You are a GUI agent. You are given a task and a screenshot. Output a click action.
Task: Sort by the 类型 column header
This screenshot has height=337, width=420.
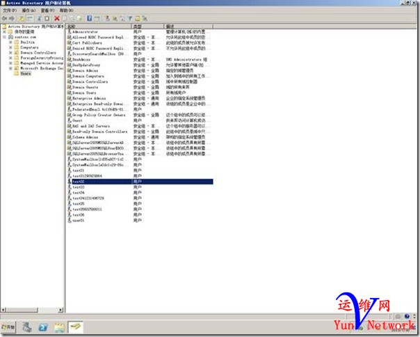[x=147, y=26]
